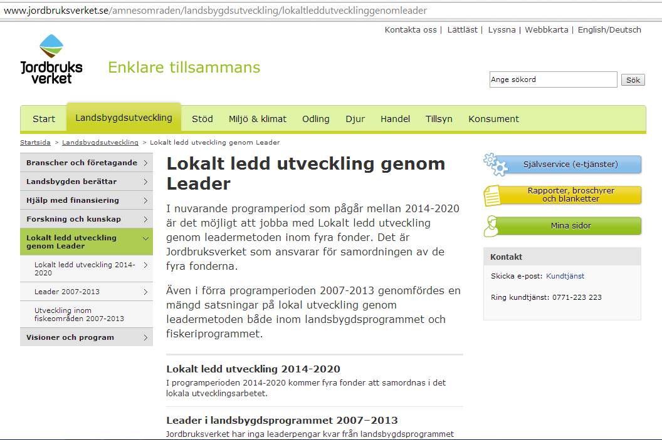Open Hjälp med finansiering sidebar item
The image size is (662, 440).
(86, 200)
